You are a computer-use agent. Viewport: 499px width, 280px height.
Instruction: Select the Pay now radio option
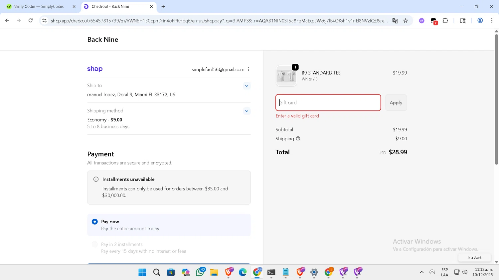(95, 222)
